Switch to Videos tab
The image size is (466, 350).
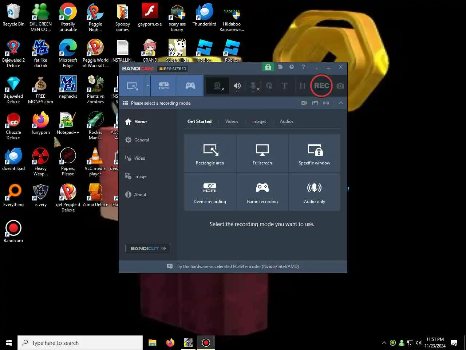[x=232, y=121]
